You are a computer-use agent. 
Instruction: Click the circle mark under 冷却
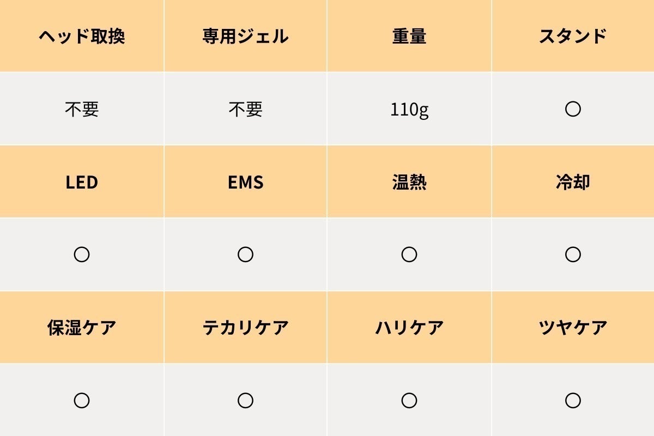(x=573, y=255)
